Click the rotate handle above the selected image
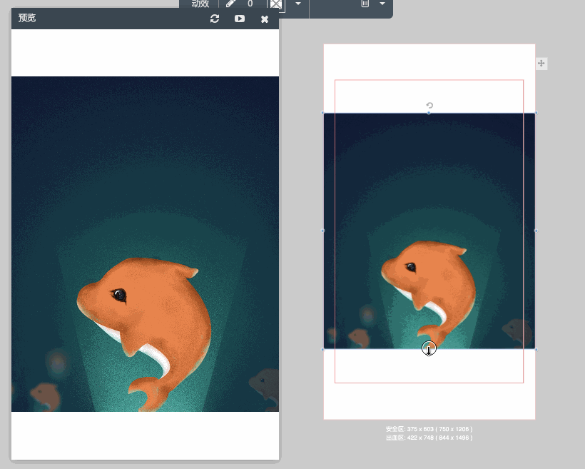 (429, 106)
